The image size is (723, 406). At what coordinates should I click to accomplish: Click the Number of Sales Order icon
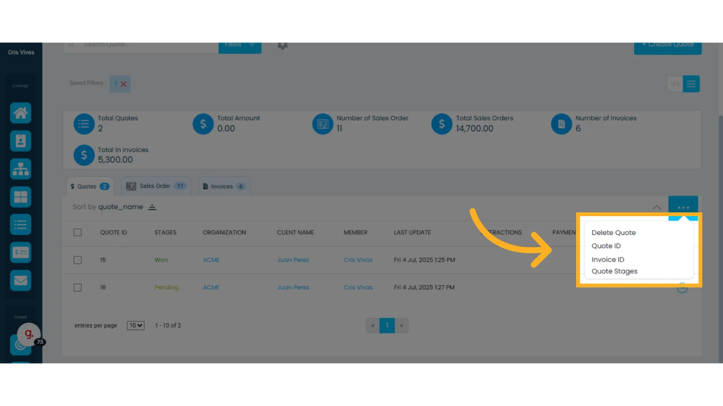click(323, 124)
